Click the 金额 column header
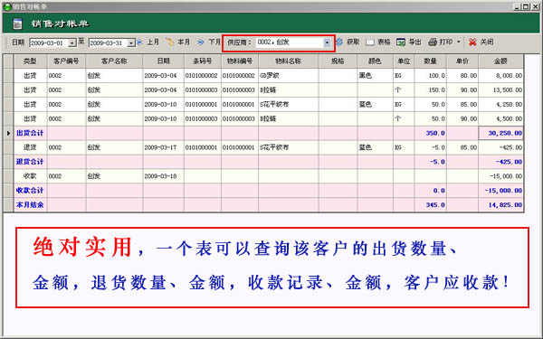Image resolution: width=543 pixels, height=339 pixels. pyautogui.click(x=500, y=61)
